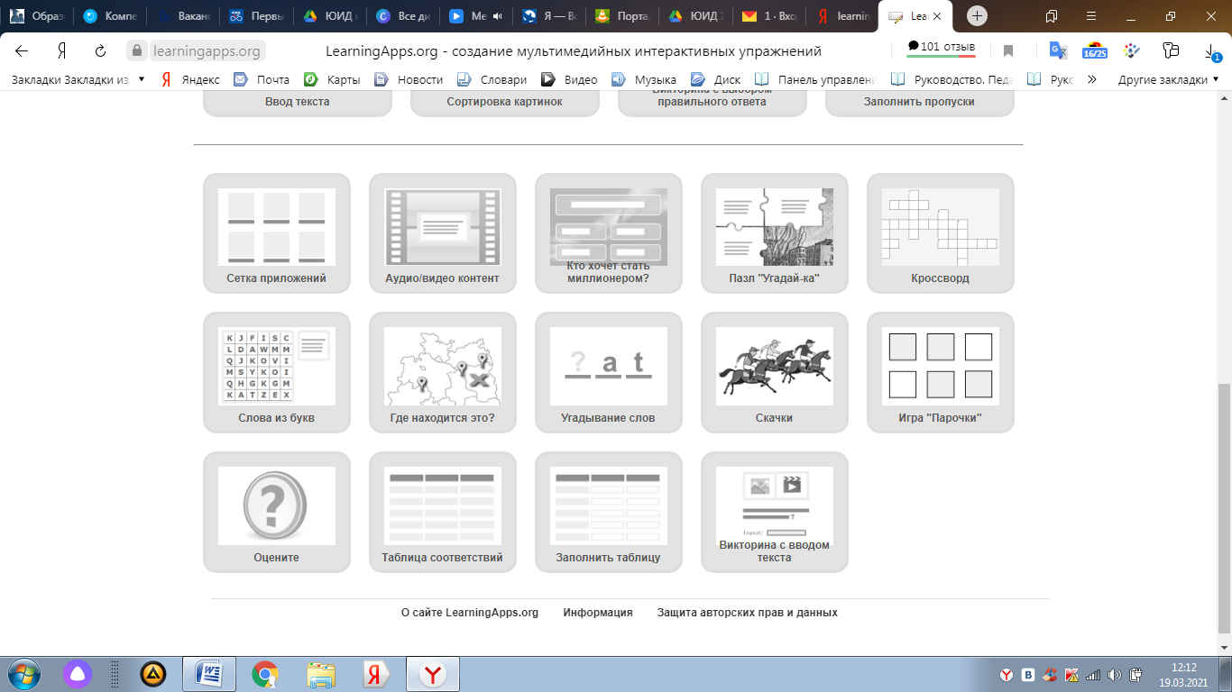Image resolution: width=1232 pixels, height=692 pixels.
Task: Open the Пазл "Угадай-ка" puzzle template
Action: [x=774, y=232]
